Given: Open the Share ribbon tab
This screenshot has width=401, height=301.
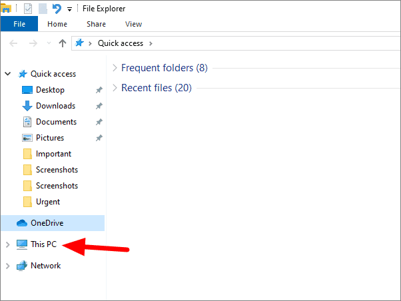Looking at the screenshot, I should coord(96,24).
